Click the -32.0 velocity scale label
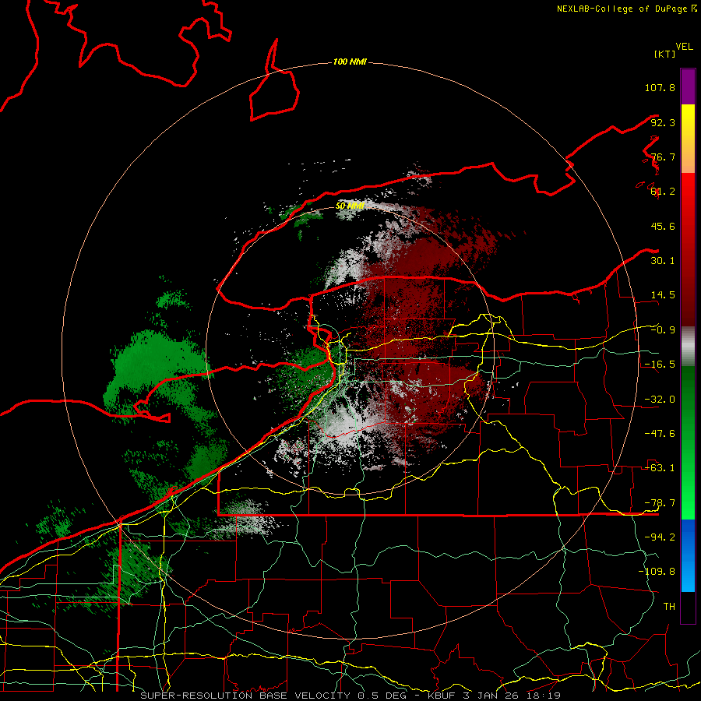701x701 pixels. pyautogui.click(x=660, y=400)
